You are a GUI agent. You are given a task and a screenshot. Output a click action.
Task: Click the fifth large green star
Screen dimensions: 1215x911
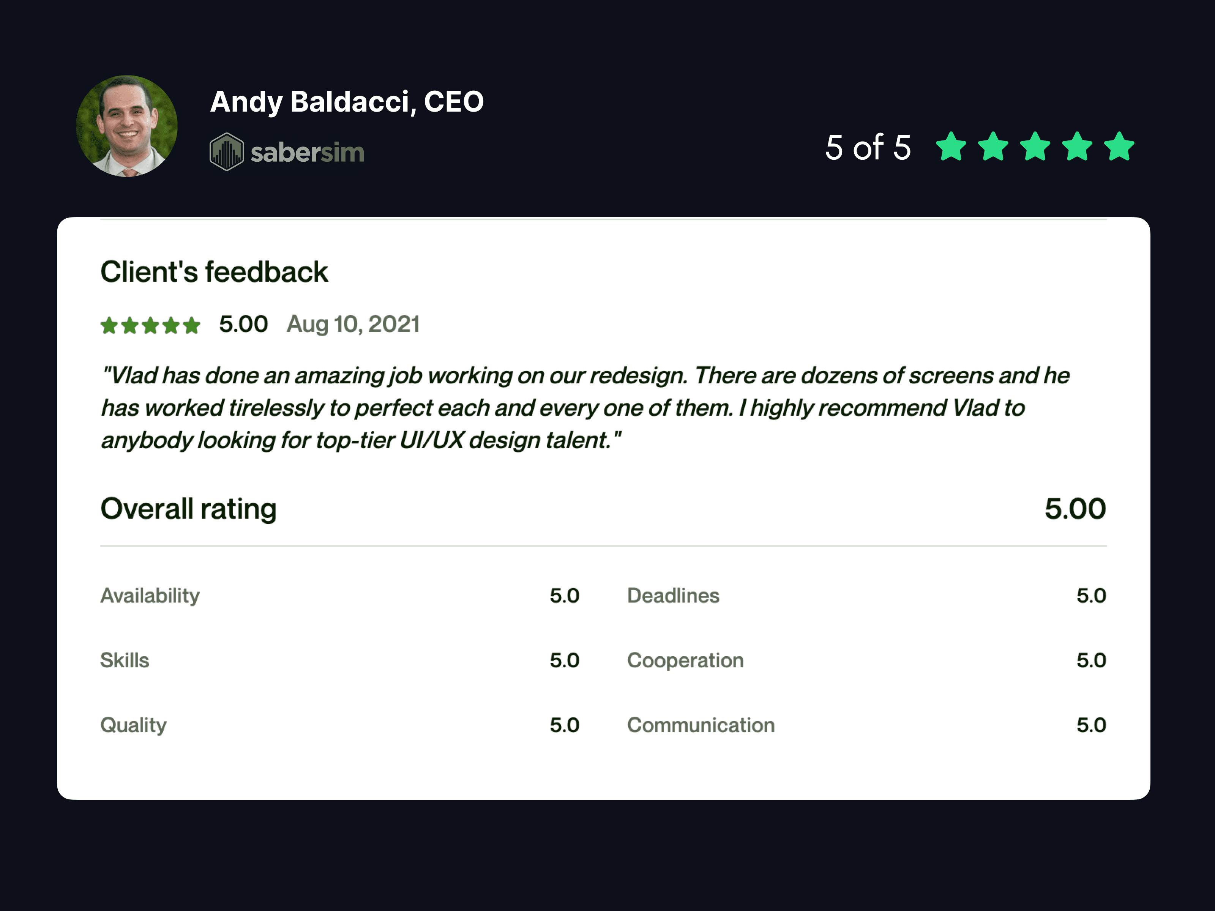pos(1119,147)
